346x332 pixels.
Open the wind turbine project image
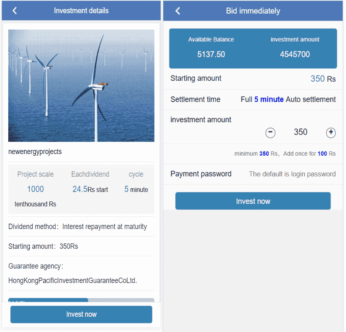(x=81, y=86)
